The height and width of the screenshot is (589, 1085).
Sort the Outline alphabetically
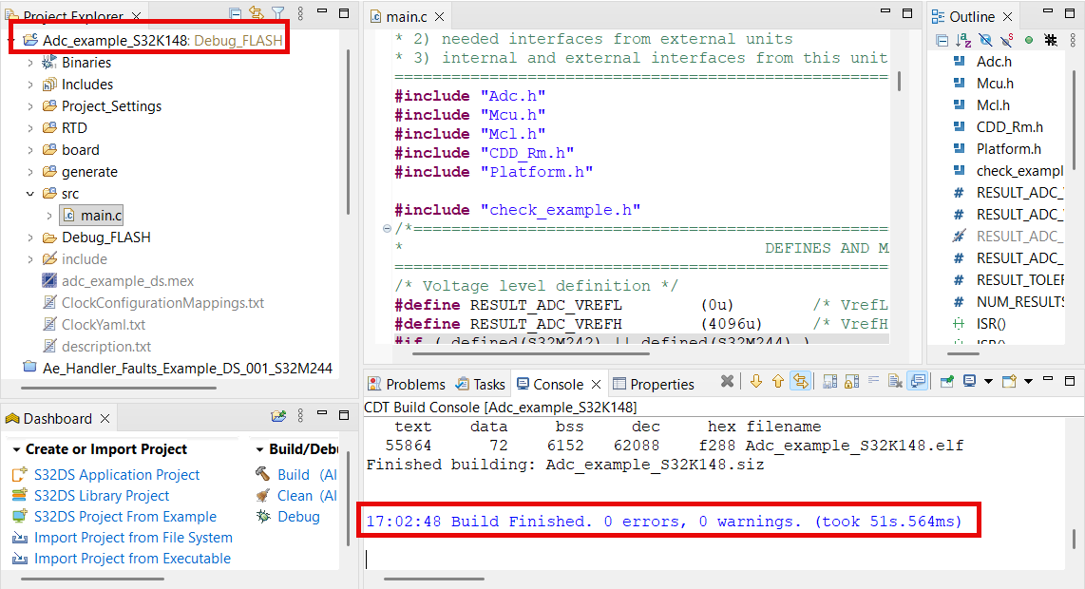coord(963,40)
